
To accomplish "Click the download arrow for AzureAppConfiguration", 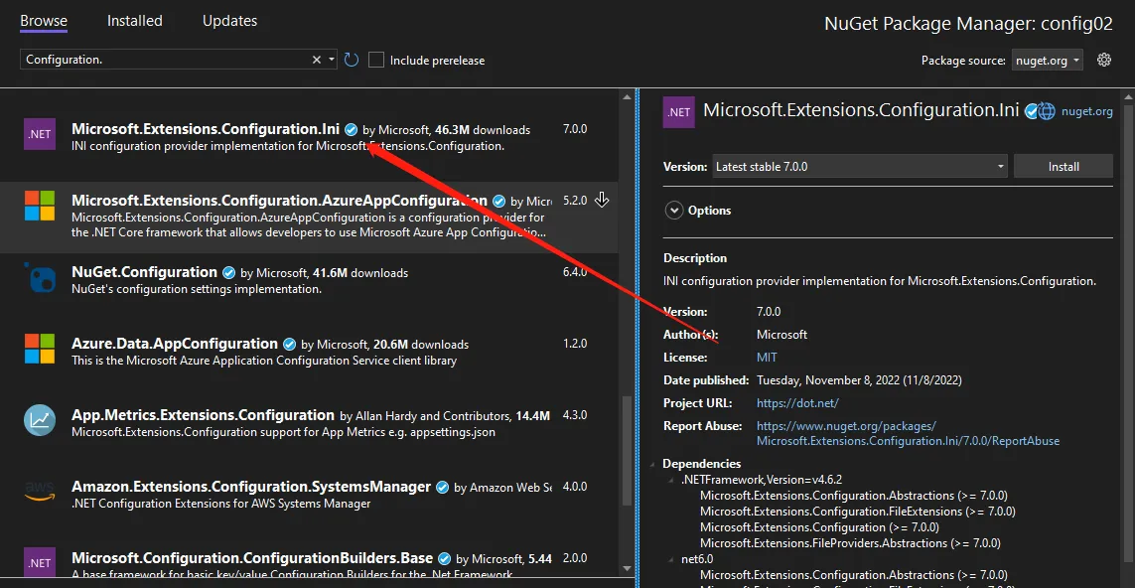I will coord(602,200).
